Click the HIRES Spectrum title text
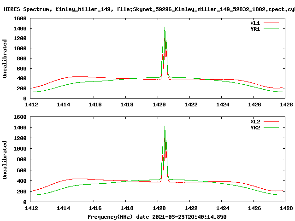The height and width of the screenshot is (221, 295). click(149, 9)
